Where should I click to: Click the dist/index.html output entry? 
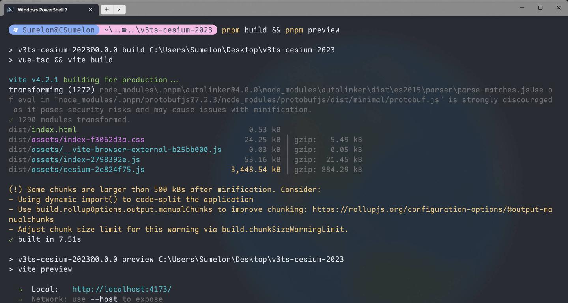(x=42, y=129)
